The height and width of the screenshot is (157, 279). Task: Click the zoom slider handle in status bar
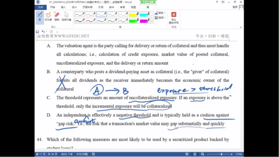tap(221, 154)
